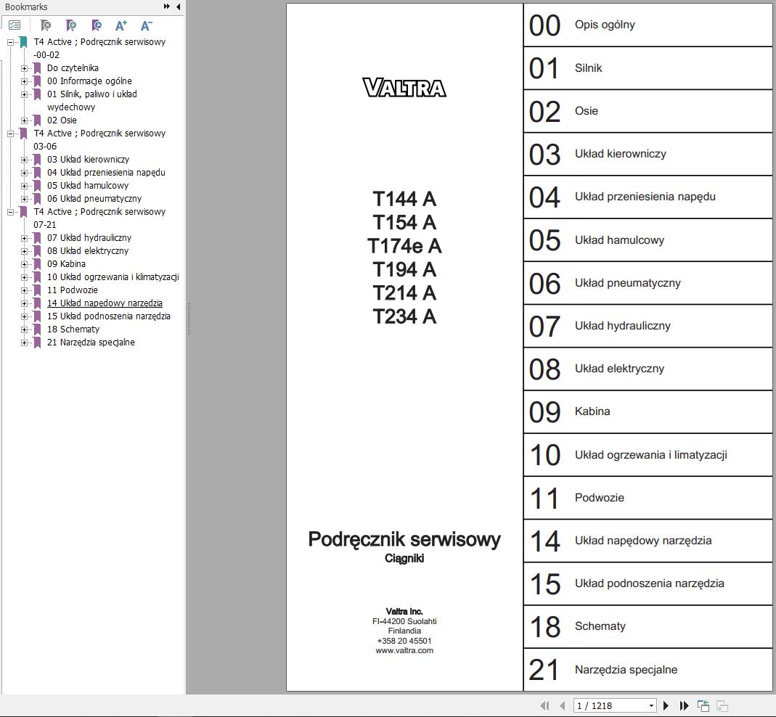Click section '18 Schematy' on the page

click(x=648, y=626)
